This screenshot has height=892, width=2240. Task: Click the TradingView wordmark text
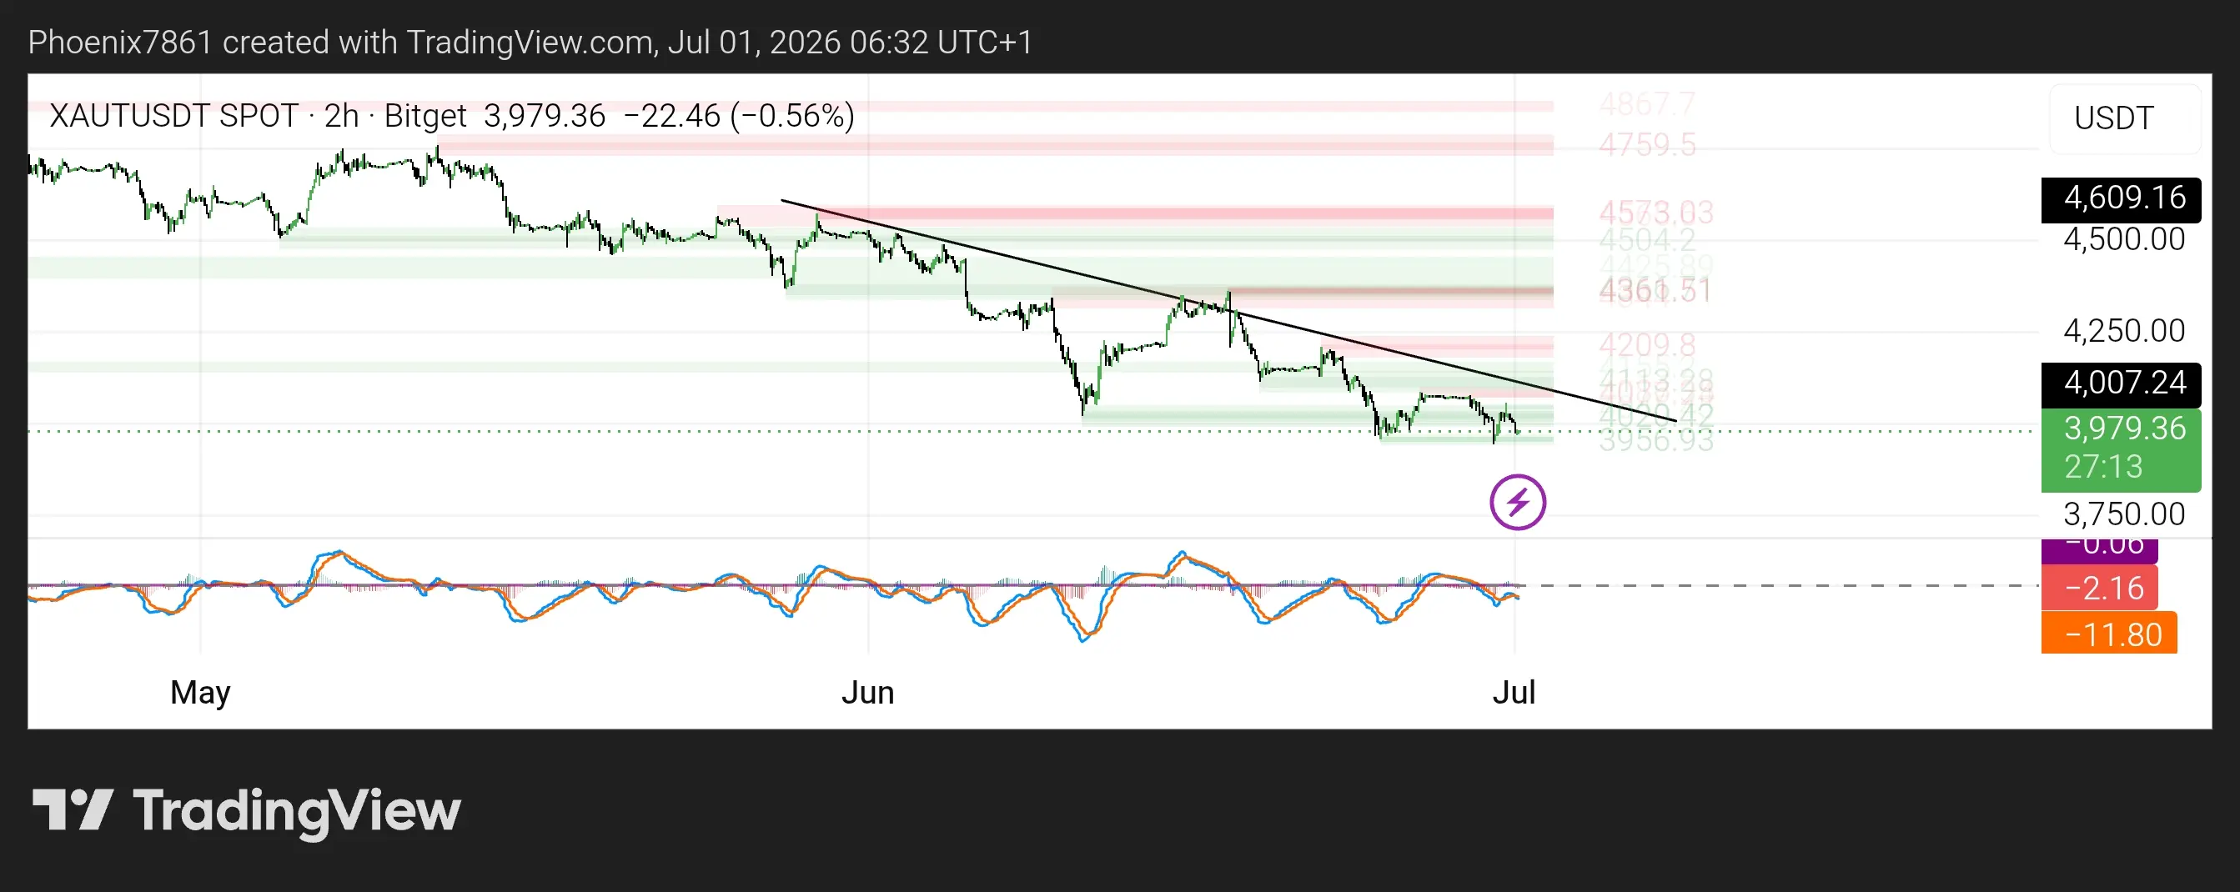297,810
